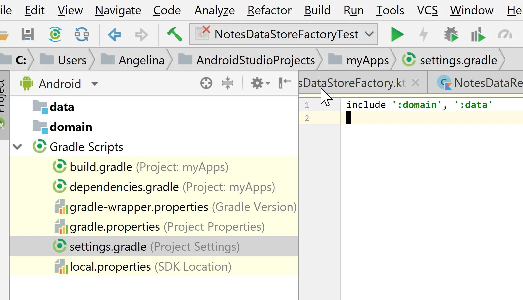The height and width of the screenshot is (300, 523).
Task: Run the configuration with green play button
Action: point(397,34)
